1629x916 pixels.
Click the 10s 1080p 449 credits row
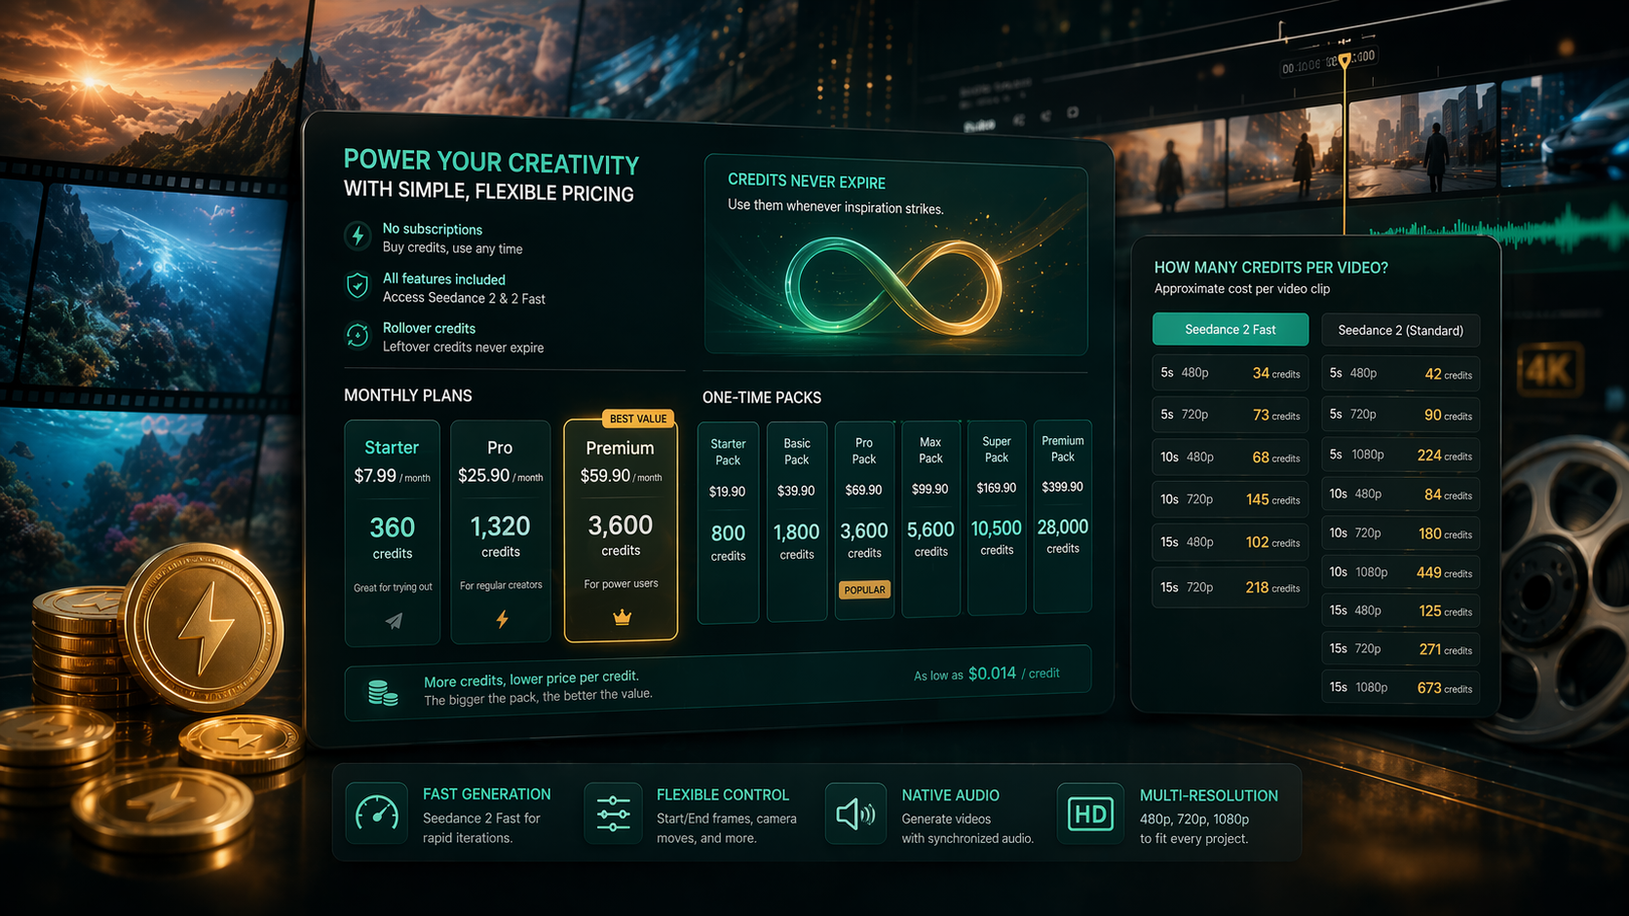coord(1400,572)
